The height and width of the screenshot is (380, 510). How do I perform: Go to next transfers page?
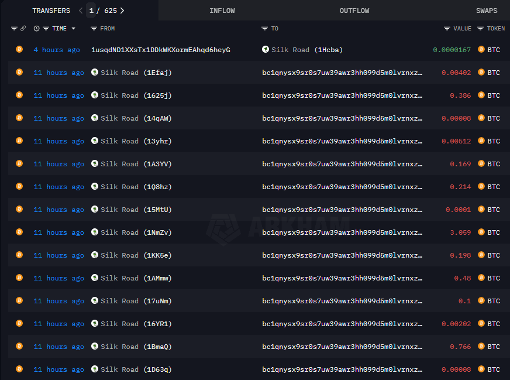[x=122, y=11]
